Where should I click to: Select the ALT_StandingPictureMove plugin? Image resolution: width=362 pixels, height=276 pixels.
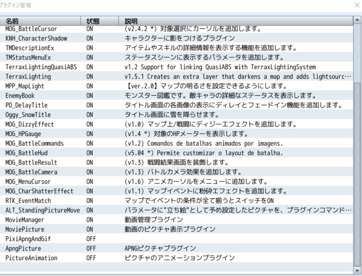42,210
